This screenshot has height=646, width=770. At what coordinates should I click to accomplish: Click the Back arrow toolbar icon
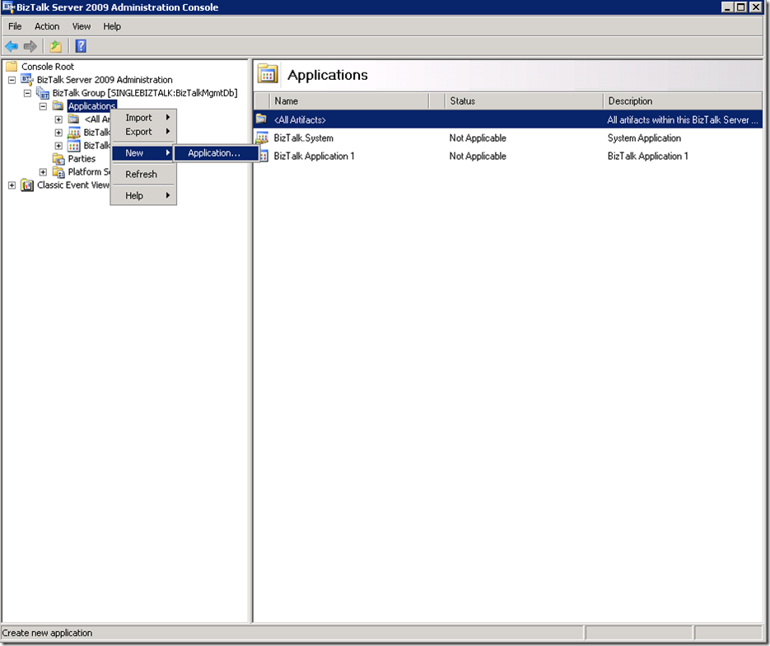[12, 46]
